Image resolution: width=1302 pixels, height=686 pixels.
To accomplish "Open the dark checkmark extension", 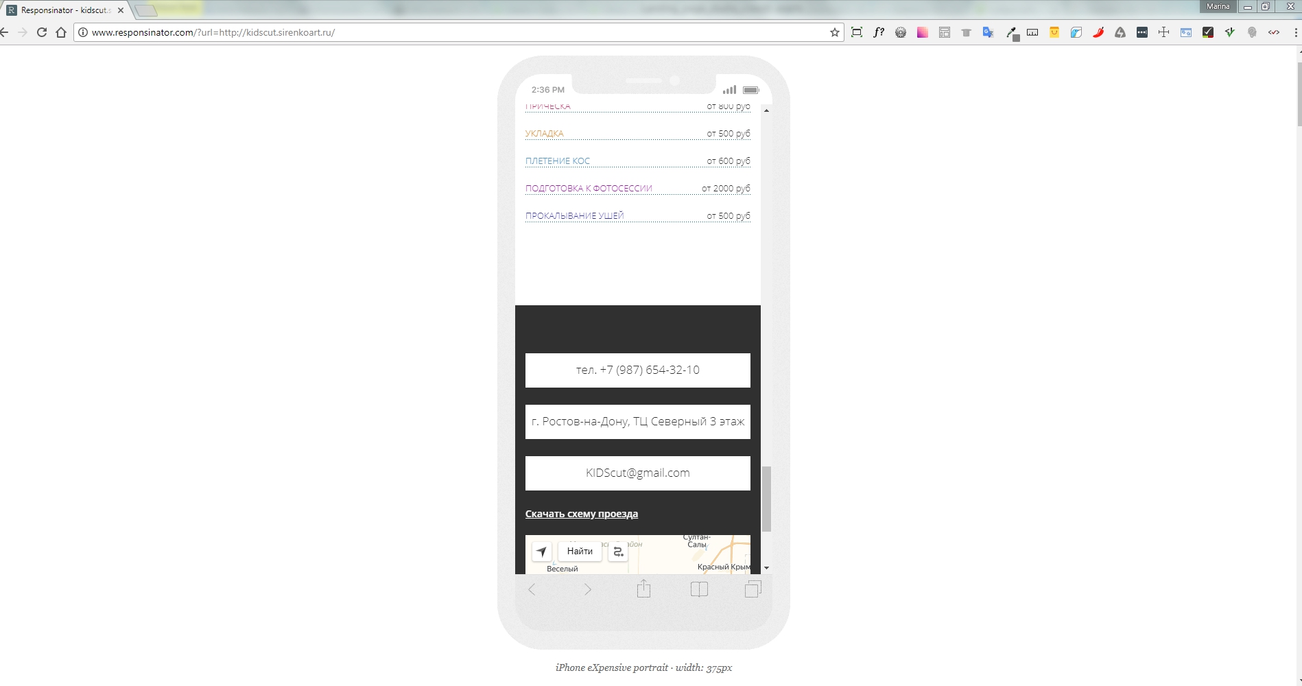I will coord(1208,32).
